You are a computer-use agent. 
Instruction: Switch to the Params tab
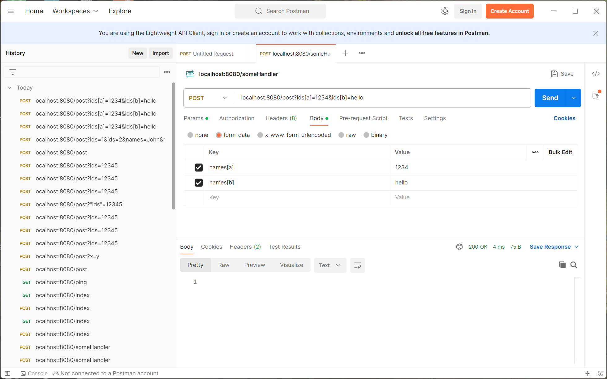pos(196,118)
